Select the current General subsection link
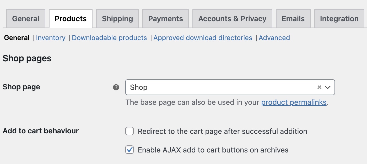The height and width of the screenshot is (164, 367). click(17, 38)
